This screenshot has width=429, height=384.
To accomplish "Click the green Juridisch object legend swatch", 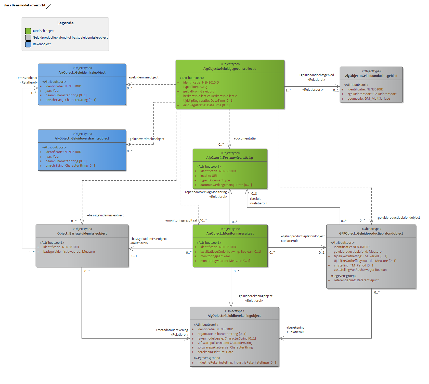I will point(28,31).
